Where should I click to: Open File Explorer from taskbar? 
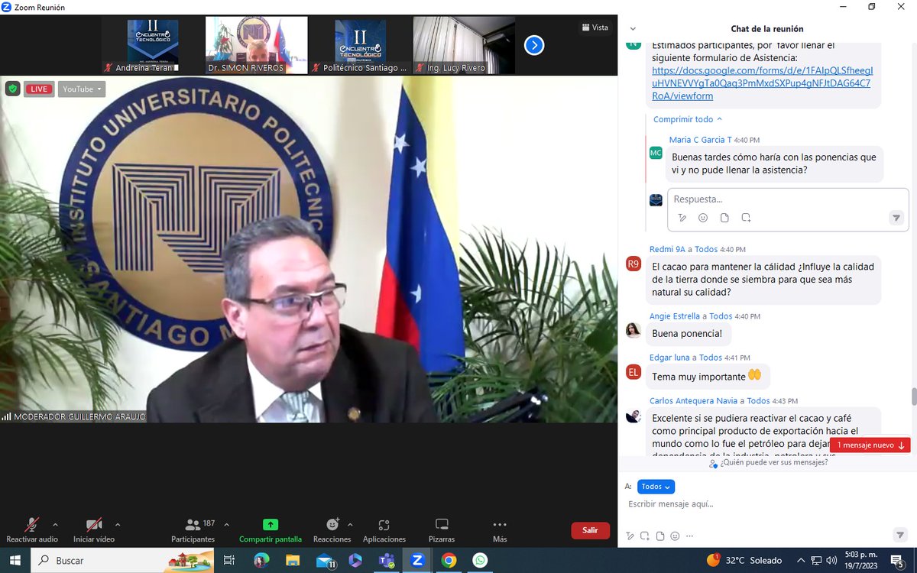coord(293,560)
